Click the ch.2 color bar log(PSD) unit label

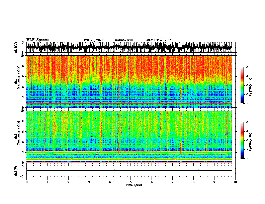251,141
